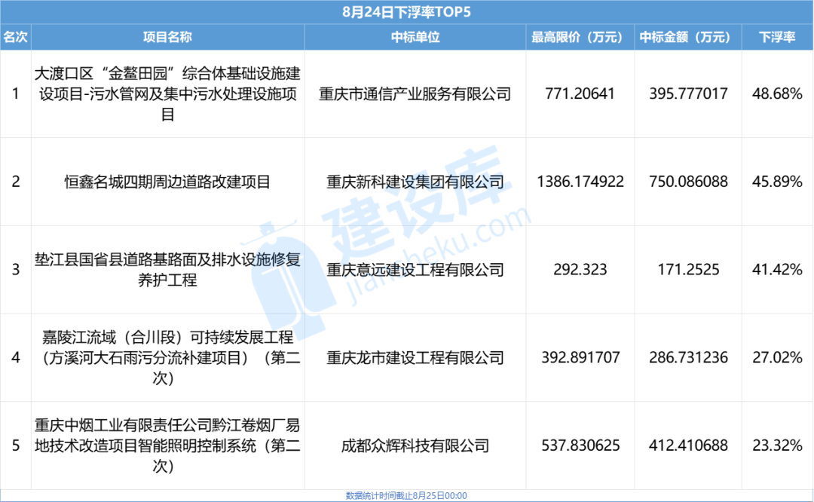Click the bid amount 750.086088

687,181
